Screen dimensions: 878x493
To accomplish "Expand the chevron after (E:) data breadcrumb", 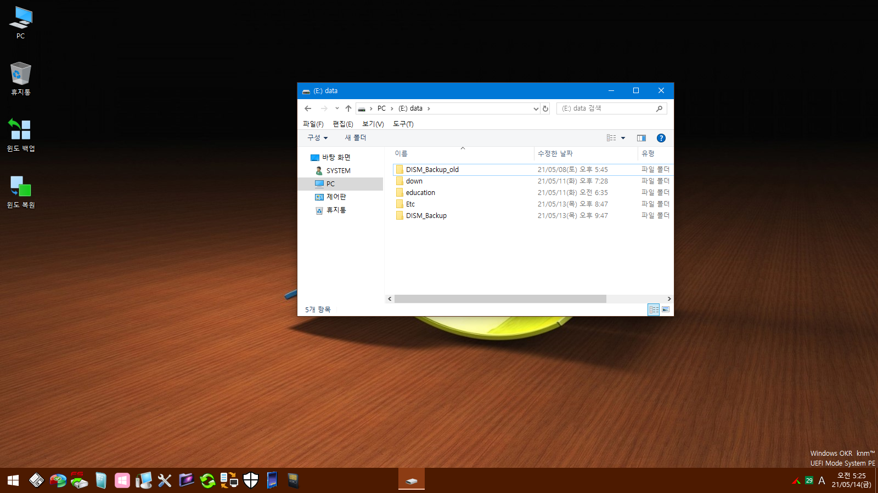I will (429, 108).
